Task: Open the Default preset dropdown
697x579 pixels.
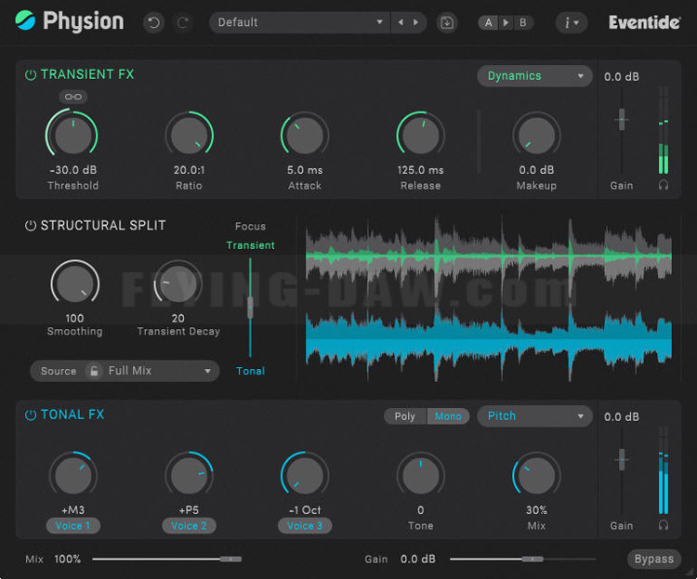Action: [299, 22]
